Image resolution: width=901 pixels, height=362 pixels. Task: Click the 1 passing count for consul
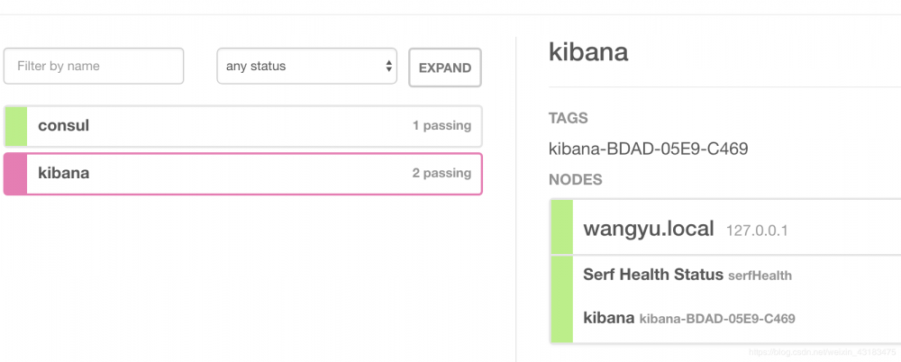(x=441, y=126)
